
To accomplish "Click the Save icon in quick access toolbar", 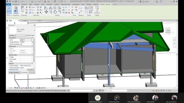I will [x=16, y=1].
